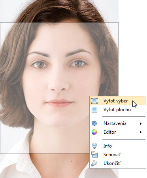The width and height of the screenshot is (147, 178).
Task: Click the color wheel icon beside Editor
Action: point(94,132)
